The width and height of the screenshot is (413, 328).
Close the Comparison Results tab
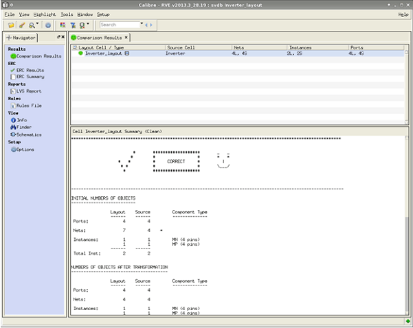pos(126,37)
